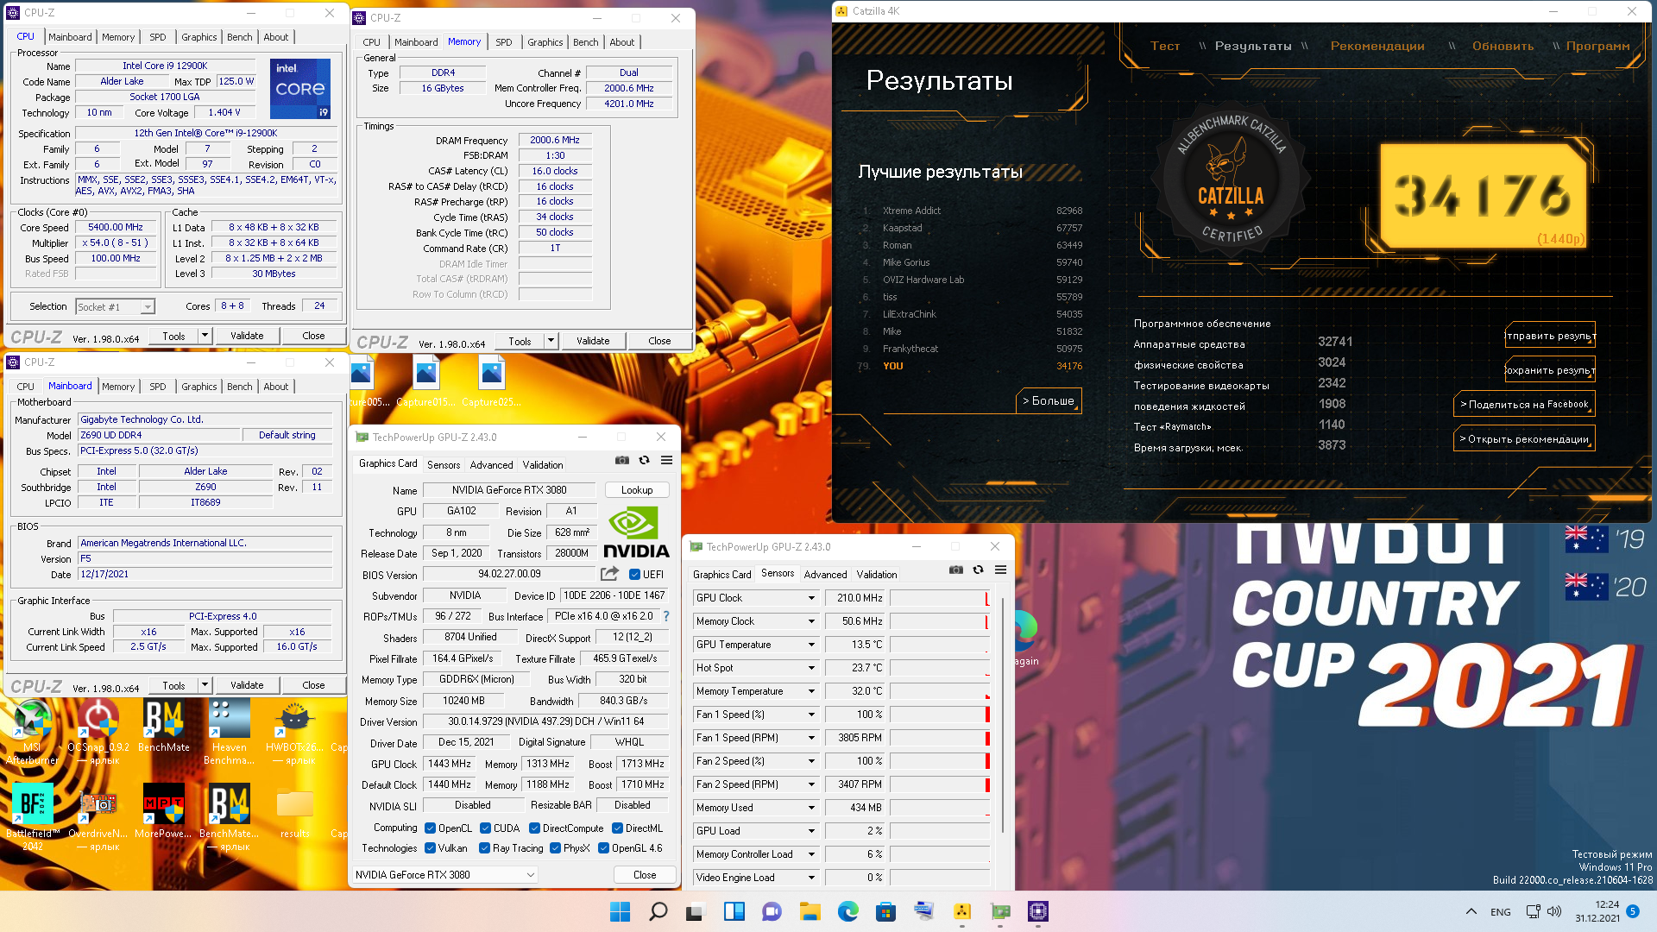Launch Microsoft Edge from taskbar
Screen dimensions: 1657x932
pyautogui.click(x=847, y=911)
